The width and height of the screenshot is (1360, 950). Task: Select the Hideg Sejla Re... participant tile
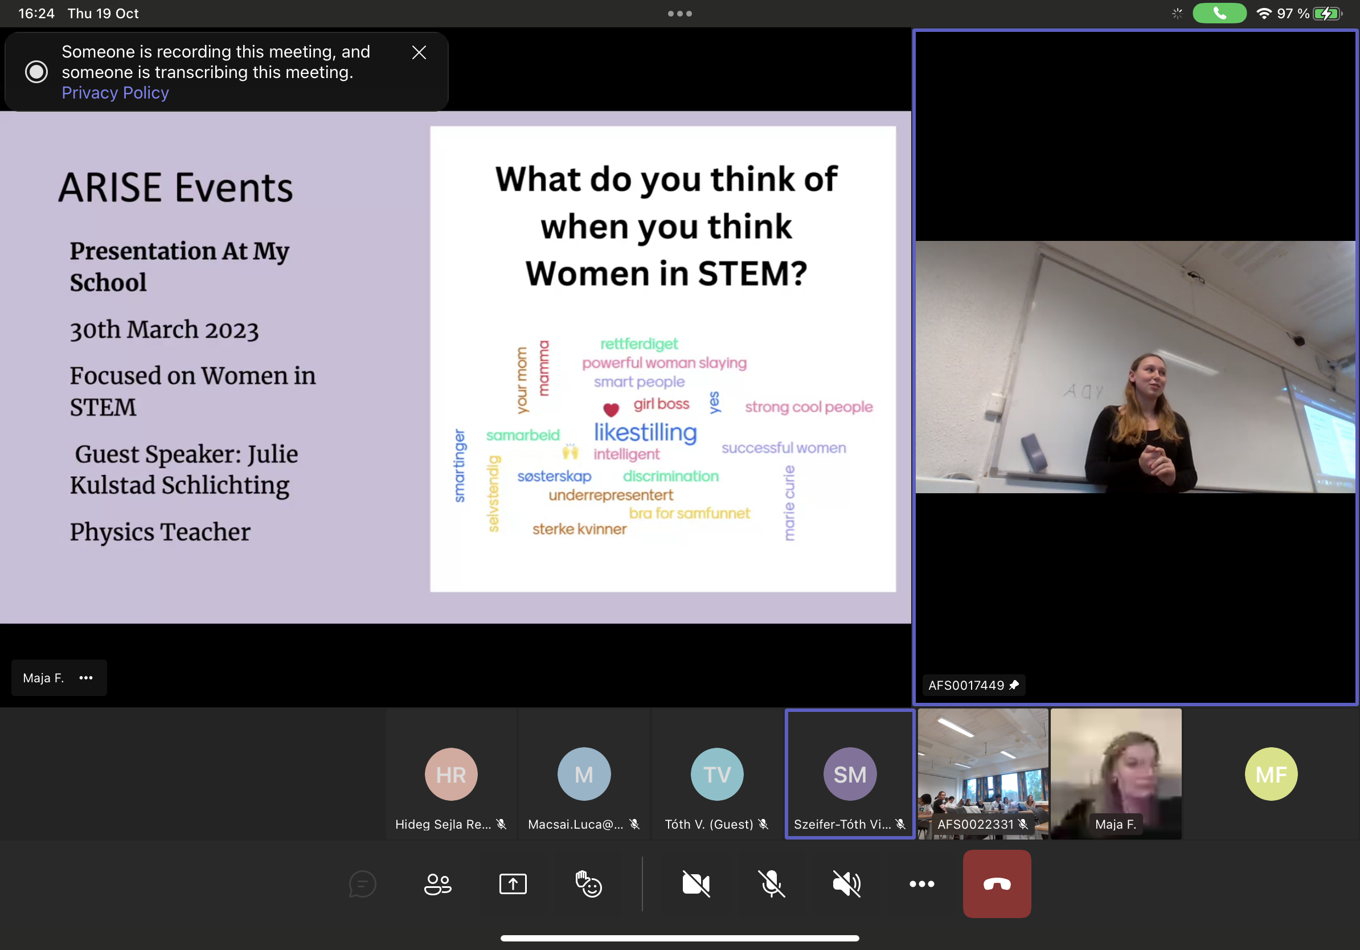(452, 774)
